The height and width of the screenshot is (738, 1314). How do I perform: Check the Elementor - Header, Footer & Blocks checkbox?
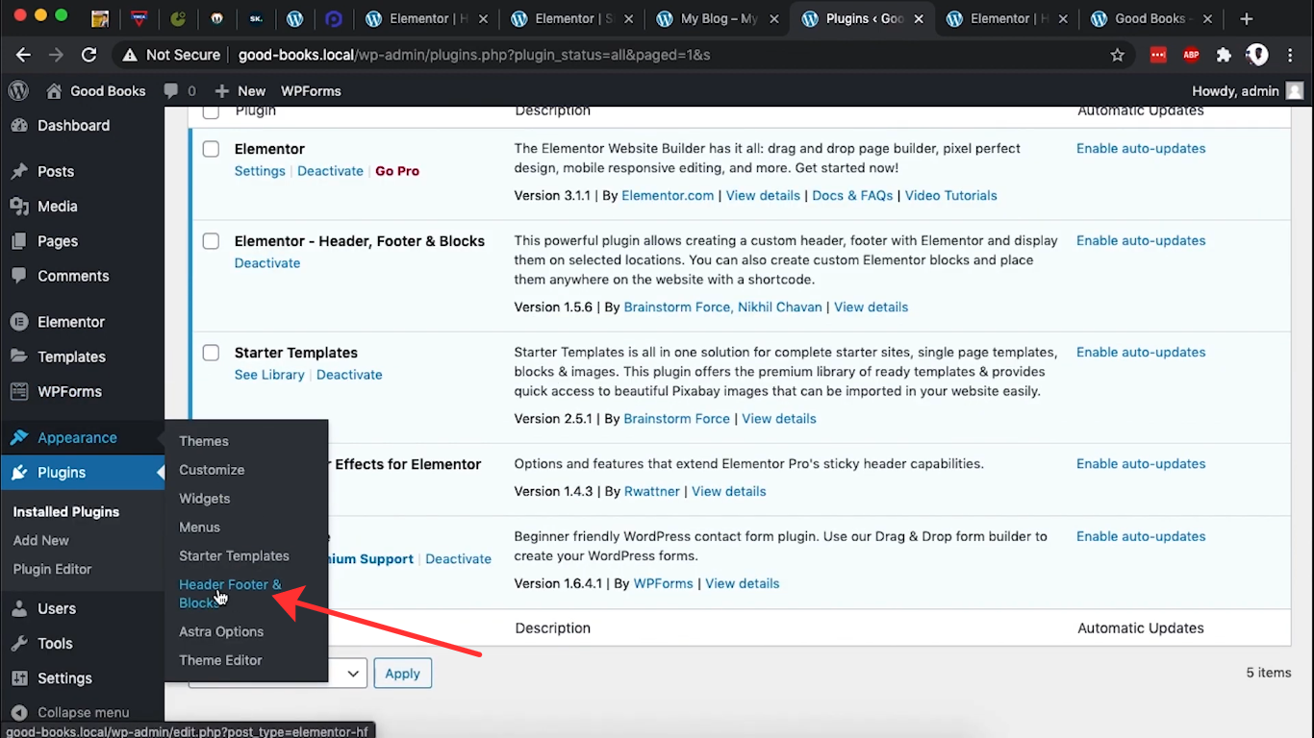click(211, 241)
